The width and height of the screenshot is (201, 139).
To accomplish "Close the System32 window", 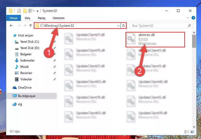I will [190, 11].
